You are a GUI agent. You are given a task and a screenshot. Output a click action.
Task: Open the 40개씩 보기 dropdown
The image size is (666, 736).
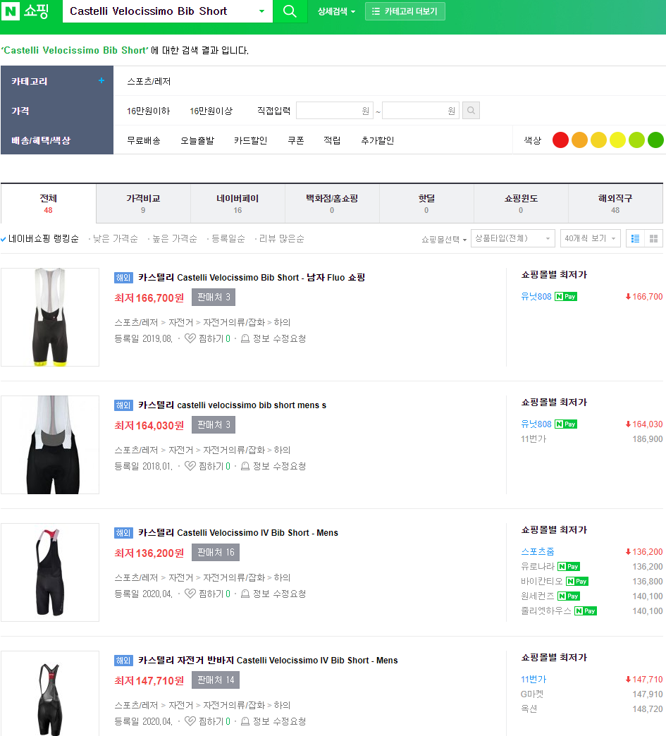(591, 238)
